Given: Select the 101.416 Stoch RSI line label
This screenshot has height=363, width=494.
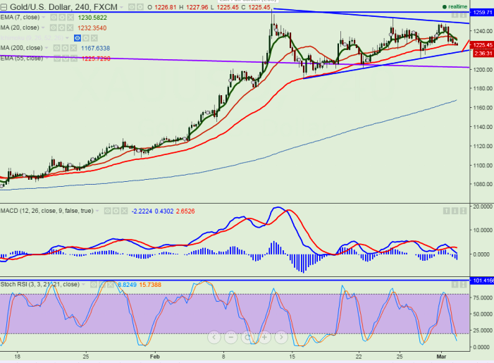Looking at the screenshot, I should (x=482, y=281).
